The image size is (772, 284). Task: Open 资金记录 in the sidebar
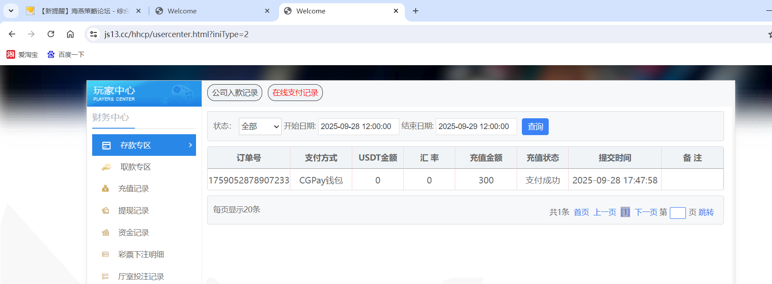click(x=133, y=233)
